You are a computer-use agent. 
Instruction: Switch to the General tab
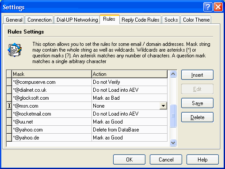coord(14,20)
